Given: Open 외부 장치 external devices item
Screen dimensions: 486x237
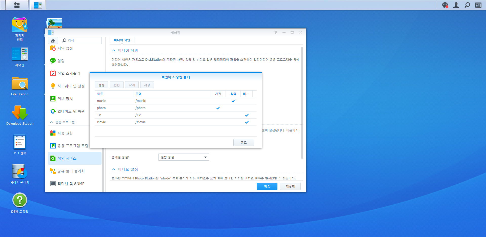Looking at the screenshot, I should (x=69, y=99).
